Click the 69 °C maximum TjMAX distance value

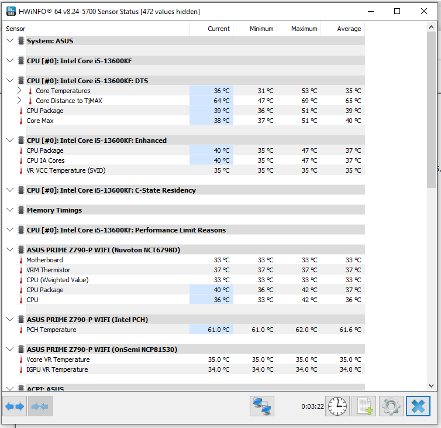[x=309, y=101]
